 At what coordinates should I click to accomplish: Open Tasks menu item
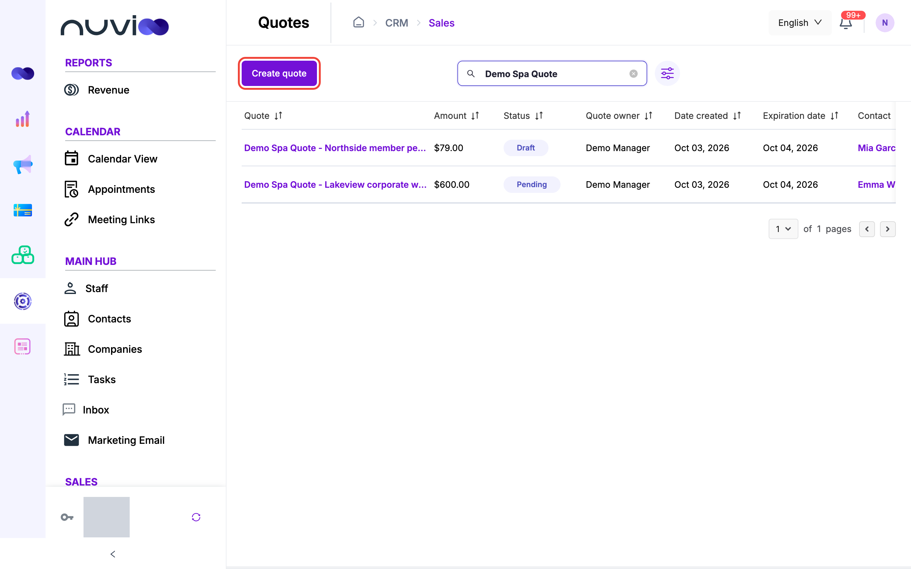[90, 379]
